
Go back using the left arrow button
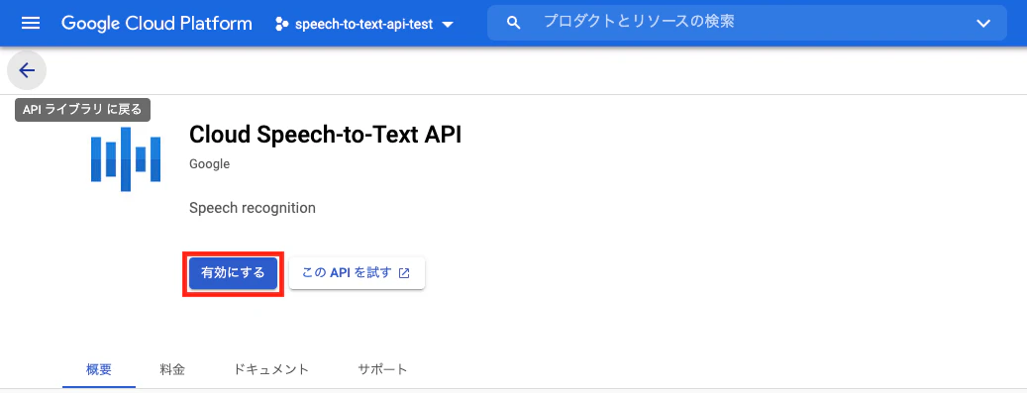[x=27, y=70]
